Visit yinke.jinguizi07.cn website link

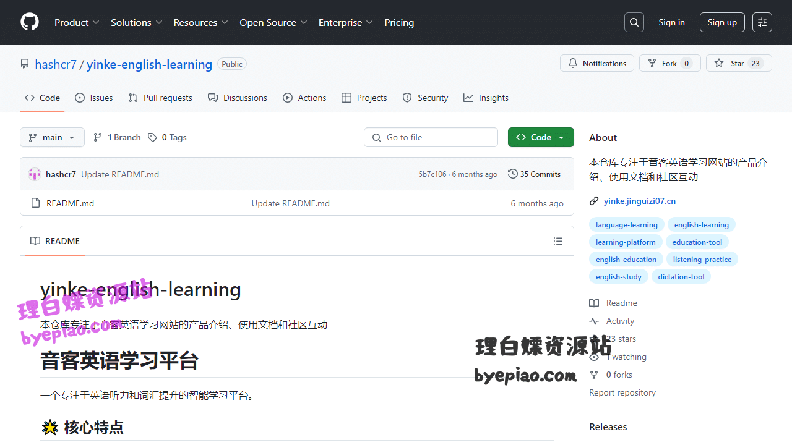point(640,201)
